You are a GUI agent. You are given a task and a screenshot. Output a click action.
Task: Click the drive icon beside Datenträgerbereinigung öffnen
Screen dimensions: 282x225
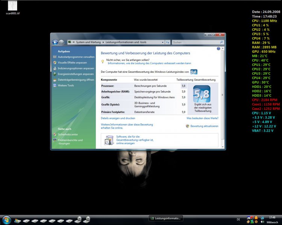(x=55, y=79)
